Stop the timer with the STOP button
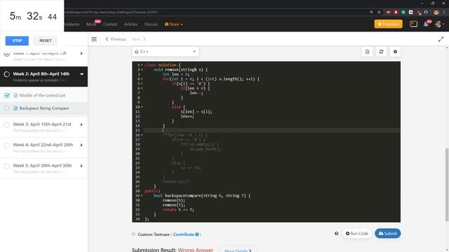This screenshot has height=252, width=449. [17, 41]
